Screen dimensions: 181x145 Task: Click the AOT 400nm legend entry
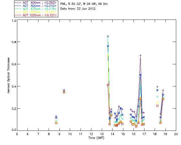[36, 3]
